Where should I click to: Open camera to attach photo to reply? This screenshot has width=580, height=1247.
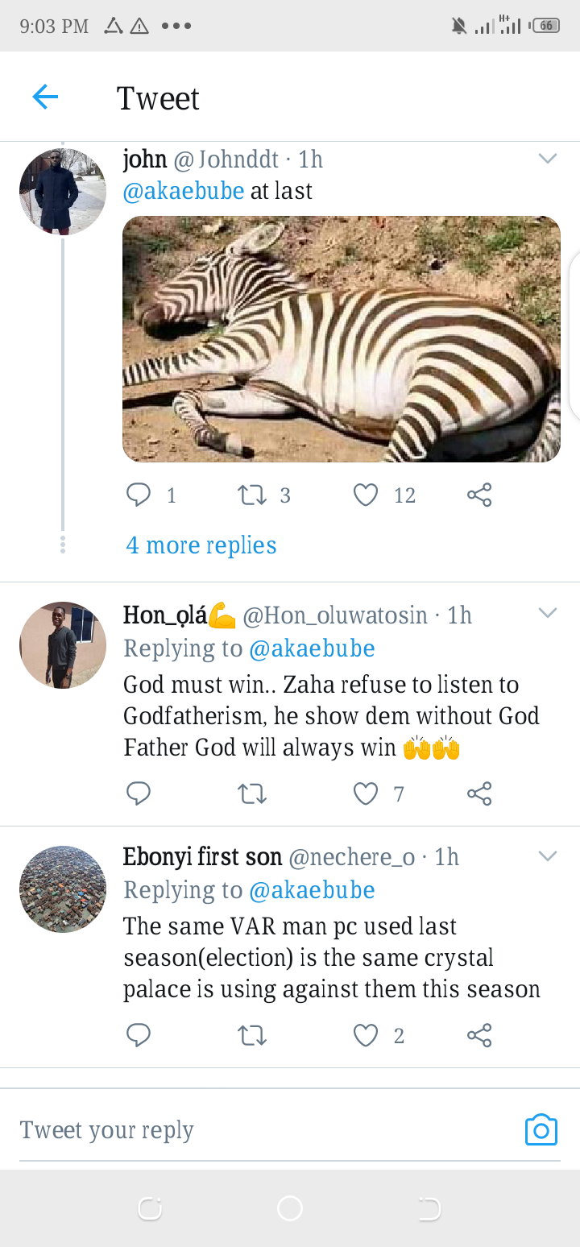541,1130
